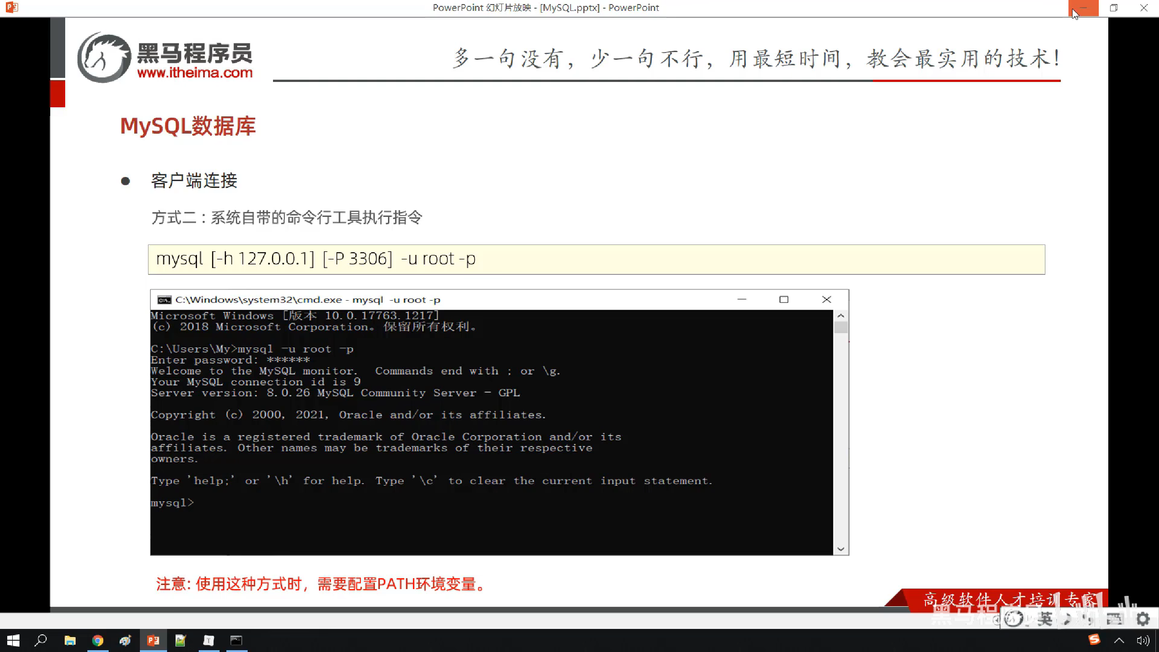Launch the Paint app from the taskbar
The height and width of the screenshot is (652, 1159).
pos(125,640)
